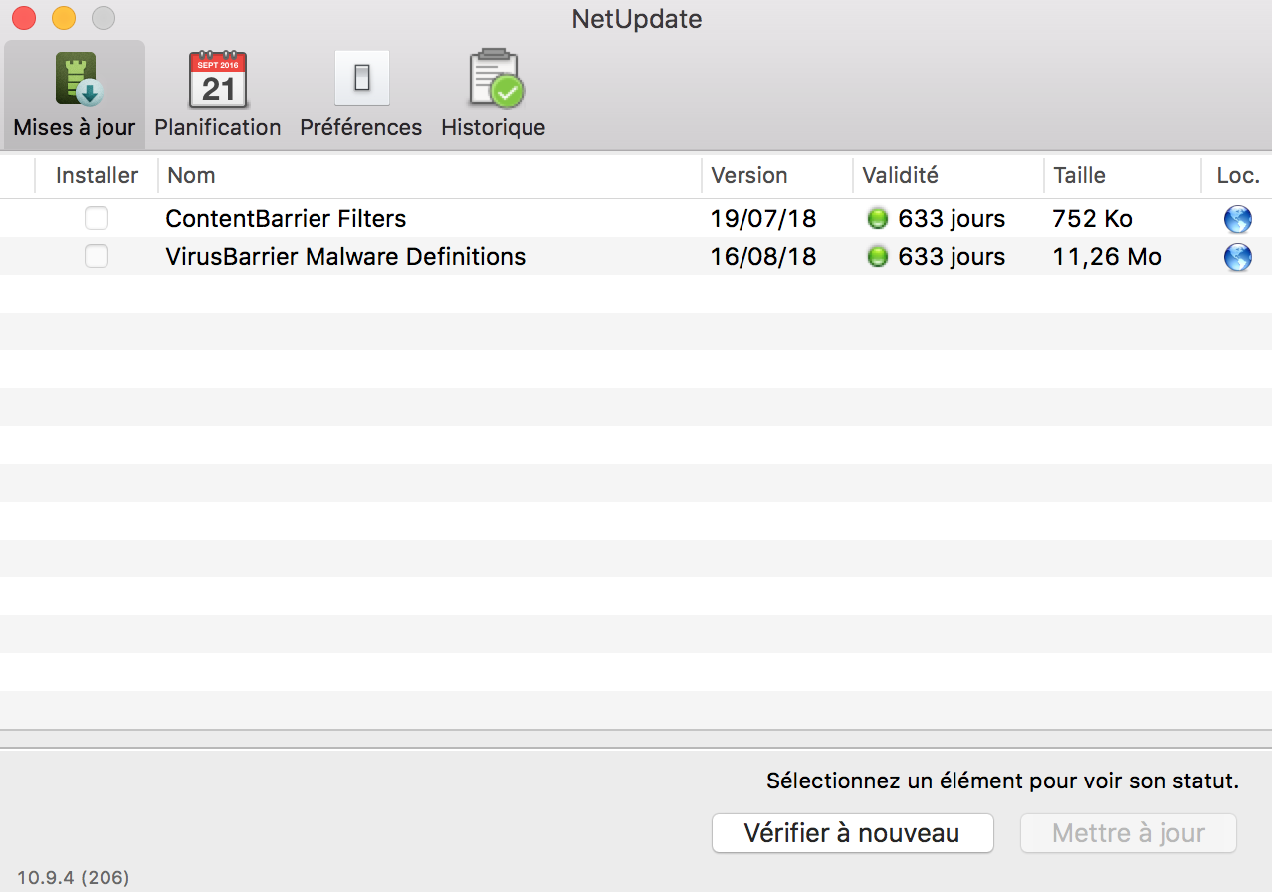
Task: Click the Sélectionnez un élément status text
Action: click(1003, 781)
